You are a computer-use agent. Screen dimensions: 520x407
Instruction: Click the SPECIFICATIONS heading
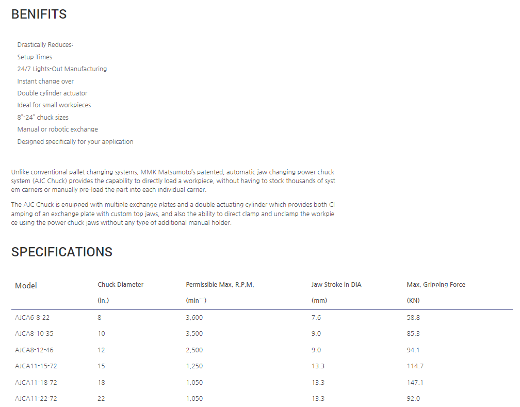tap(62, 252)
